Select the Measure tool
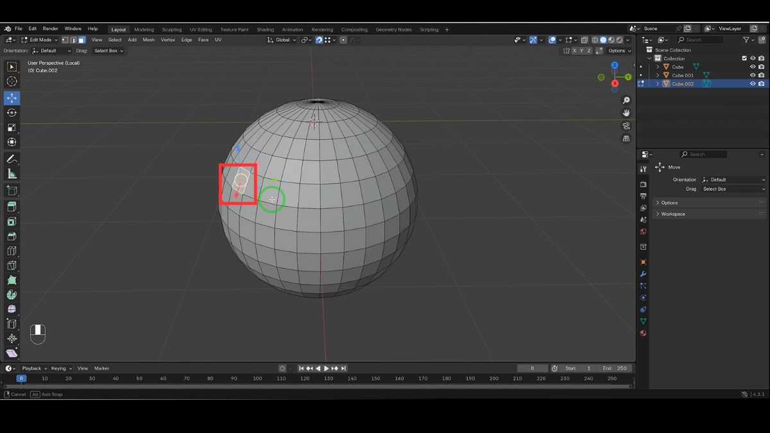770x433 pixels. point(12,174)
